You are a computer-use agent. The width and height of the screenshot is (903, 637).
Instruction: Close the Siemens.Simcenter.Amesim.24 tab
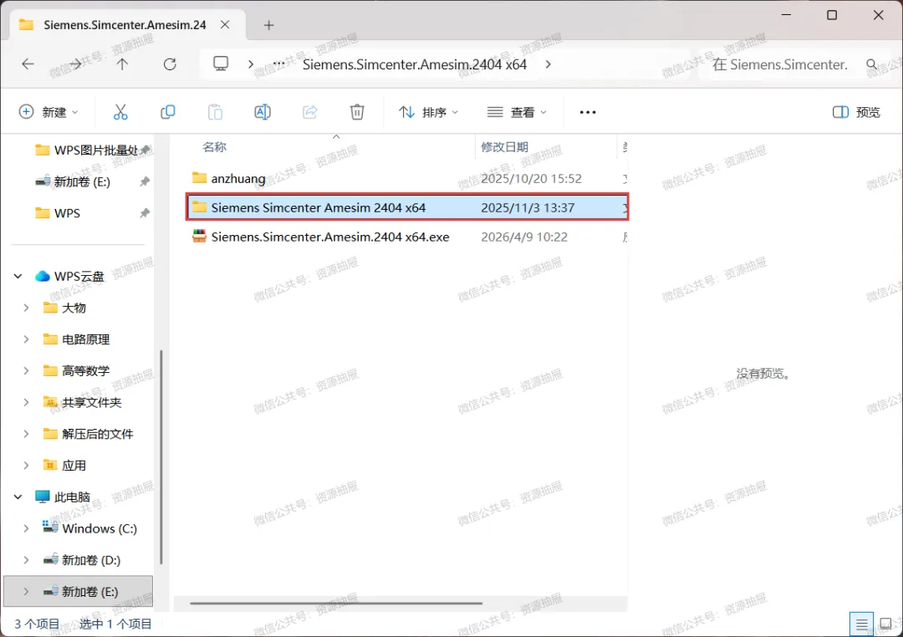click(225, 25)
